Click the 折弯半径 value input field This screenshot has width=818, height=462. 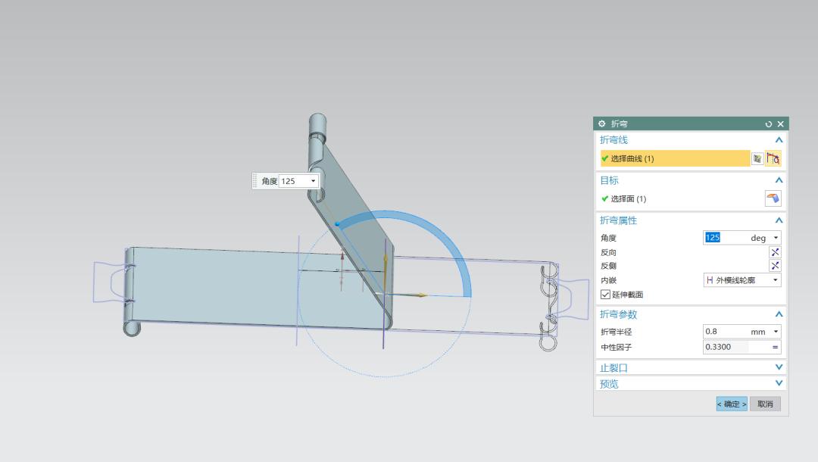(725, 332)
